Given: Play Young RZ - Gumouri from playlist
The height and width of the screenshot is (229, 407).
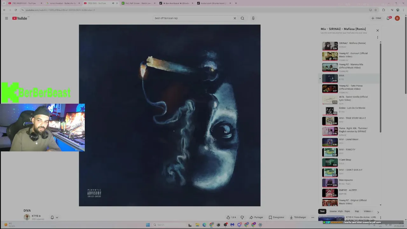Looking at the screenshot, I should [350, 56].
